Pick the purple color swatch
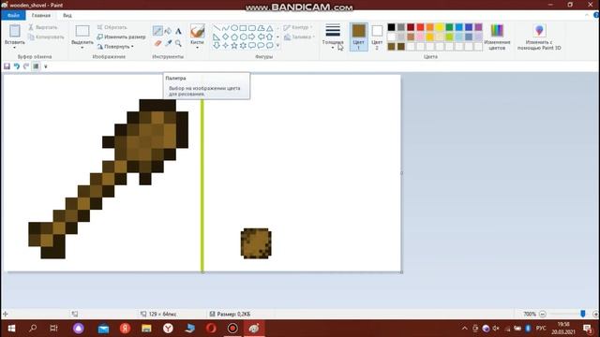The image size is (600, 337). 478,27
